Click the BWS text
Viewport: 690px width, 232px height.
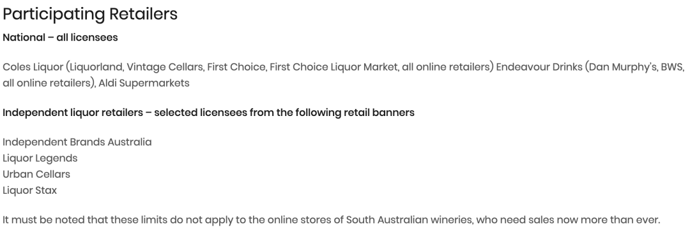[671, 67]
